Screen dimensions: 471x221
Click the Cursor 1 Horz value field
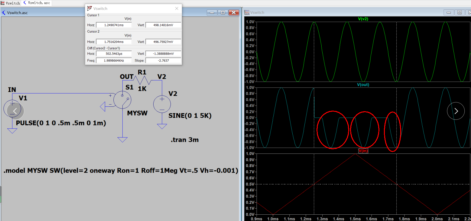point(114,25)
